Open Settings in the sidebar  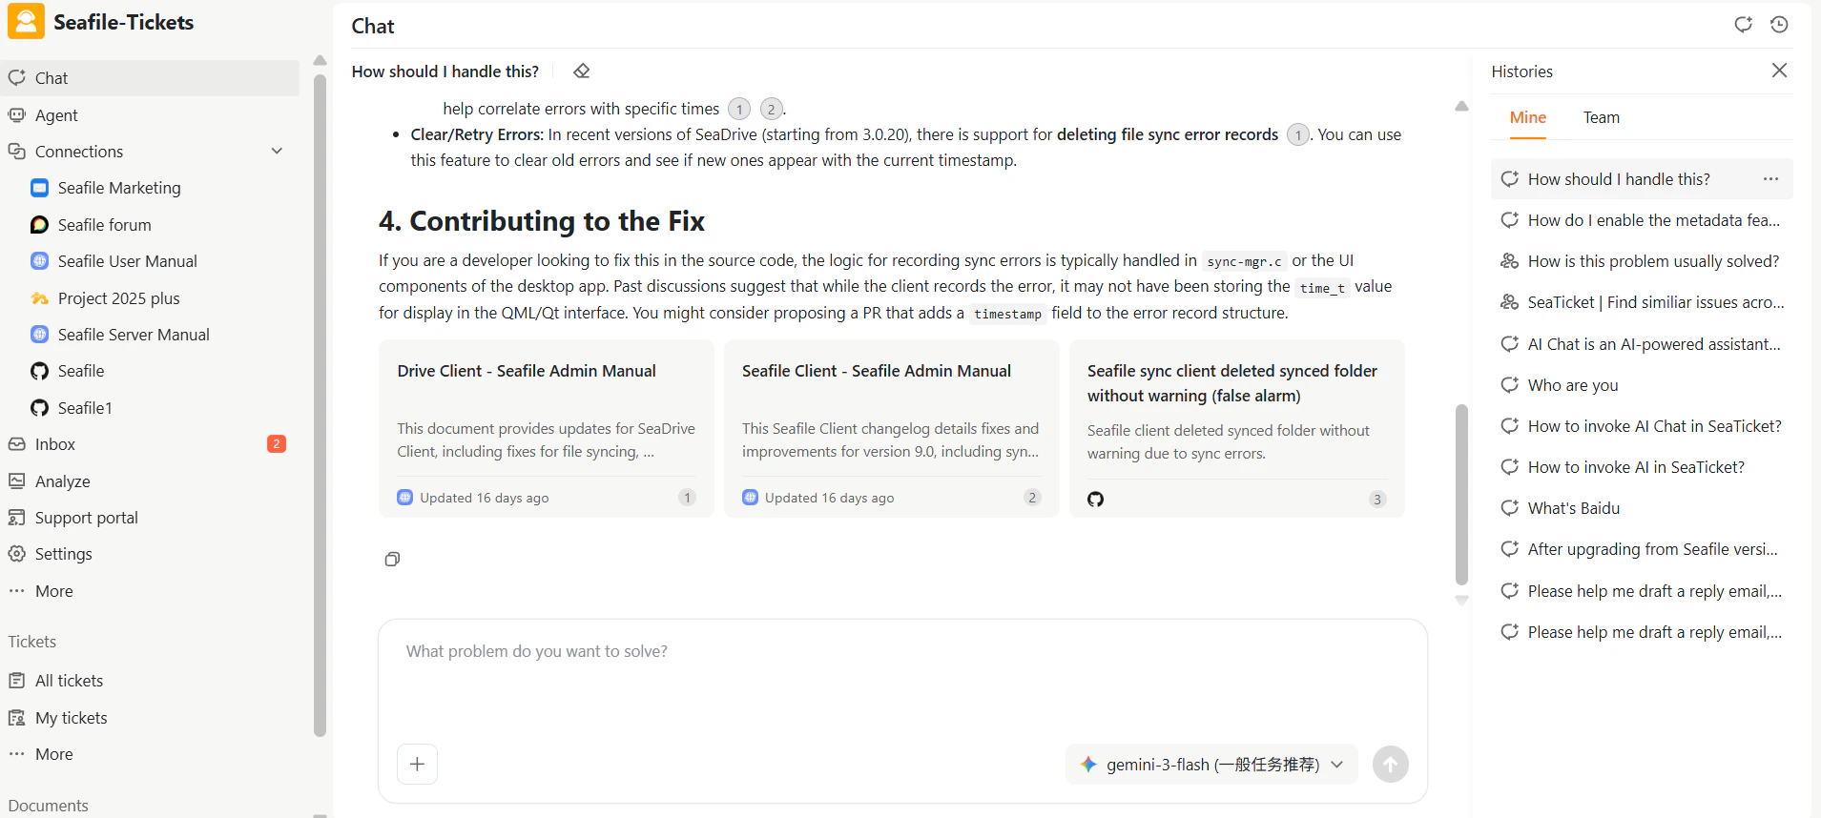[150, 554]
